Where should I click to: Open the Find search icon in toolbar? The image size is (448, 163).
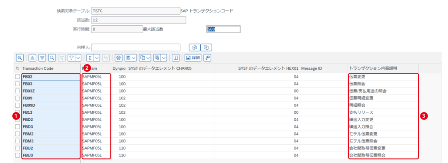coord(52,58)
